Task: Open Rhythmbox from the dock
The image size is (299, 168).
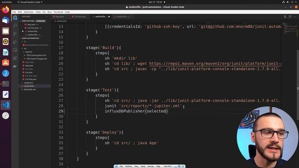Action: 6,42
